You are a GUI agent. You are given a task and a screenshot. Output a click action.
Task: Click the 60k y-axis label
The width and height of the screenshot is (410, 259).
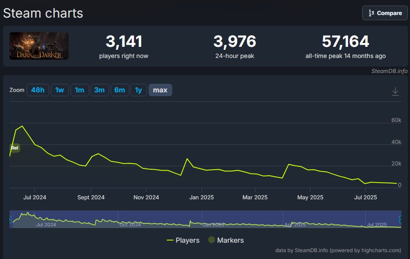coord(396,120)
